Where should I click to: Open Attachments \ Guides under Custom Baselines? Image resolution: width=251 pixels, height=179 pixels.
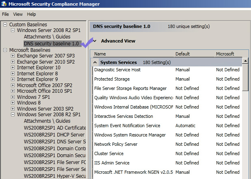pyautogui.click(x=47, y=37)
